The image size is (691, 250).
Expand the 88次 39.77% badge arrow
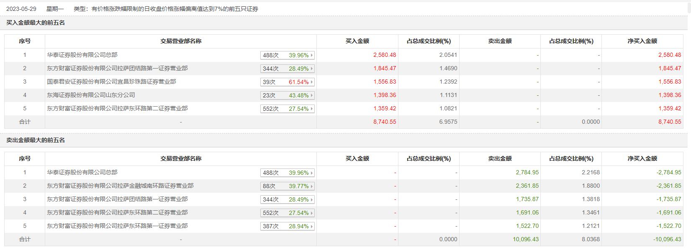(311, 186)
